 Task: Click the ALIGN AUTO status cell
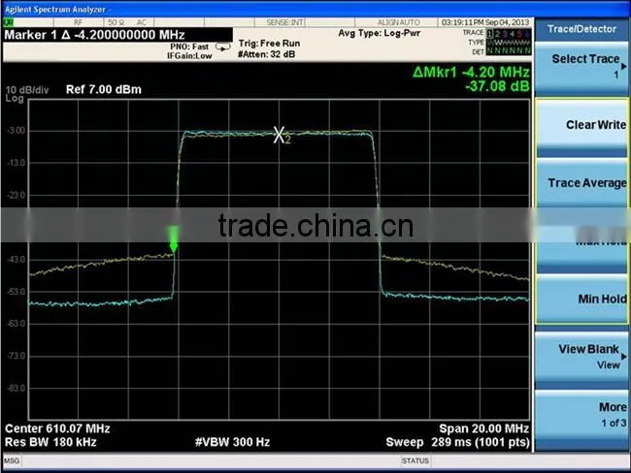pos(398,22)
